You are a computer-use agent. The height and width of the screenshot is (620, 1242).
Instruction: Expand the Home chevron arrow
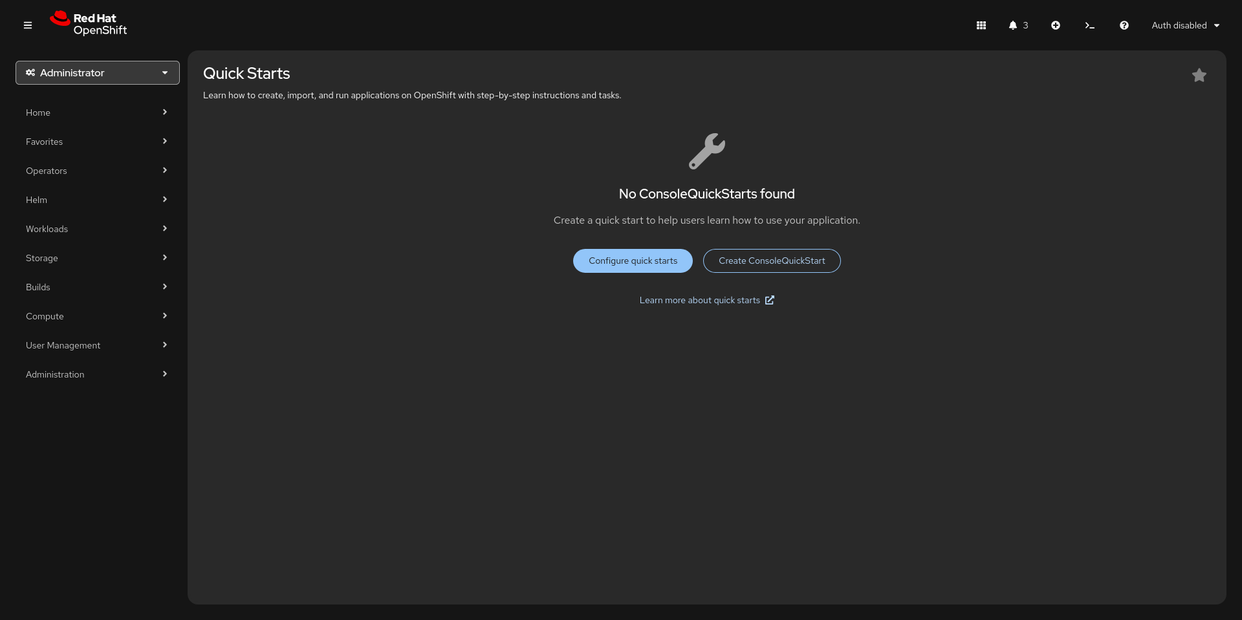165,112
